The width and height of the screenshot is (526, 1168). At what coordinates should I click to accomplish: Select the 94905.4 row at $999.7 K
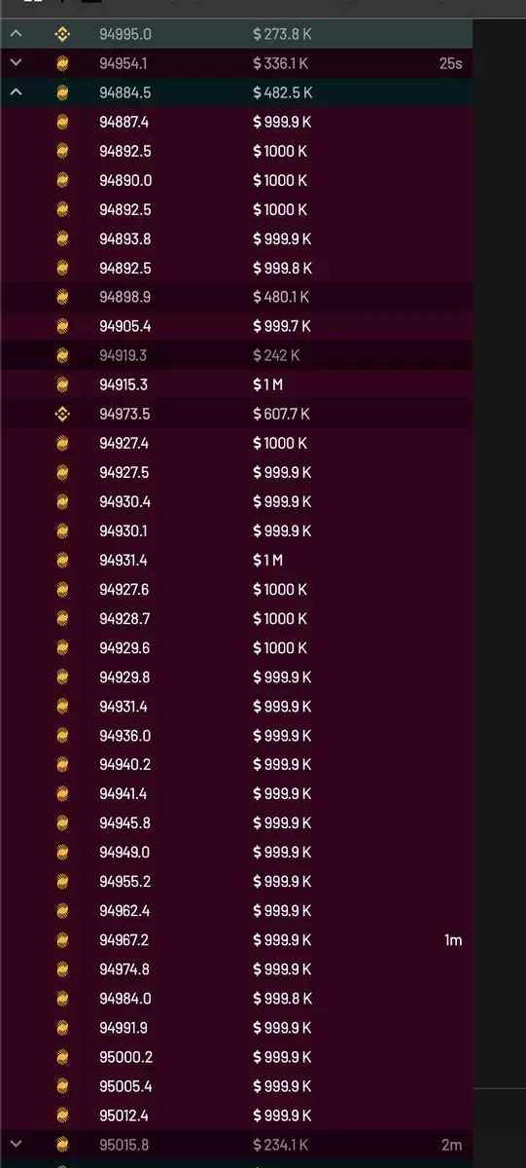(x=236, y=326)
